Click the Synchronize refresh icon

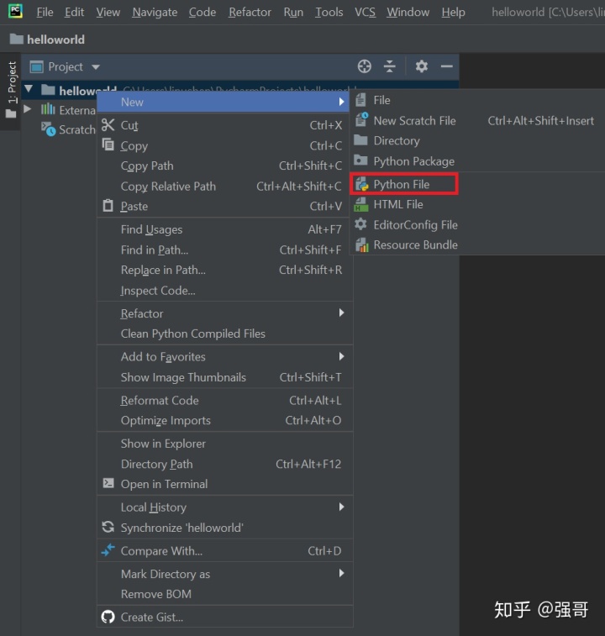click(108, 527)
